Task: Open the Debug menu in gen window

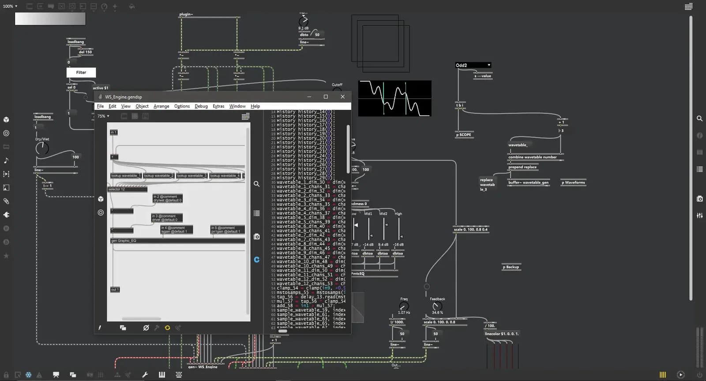Action: coord(201,106)
